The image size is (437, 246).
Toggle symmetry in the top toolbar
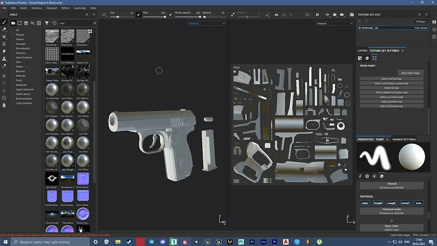tap(276, 15)
